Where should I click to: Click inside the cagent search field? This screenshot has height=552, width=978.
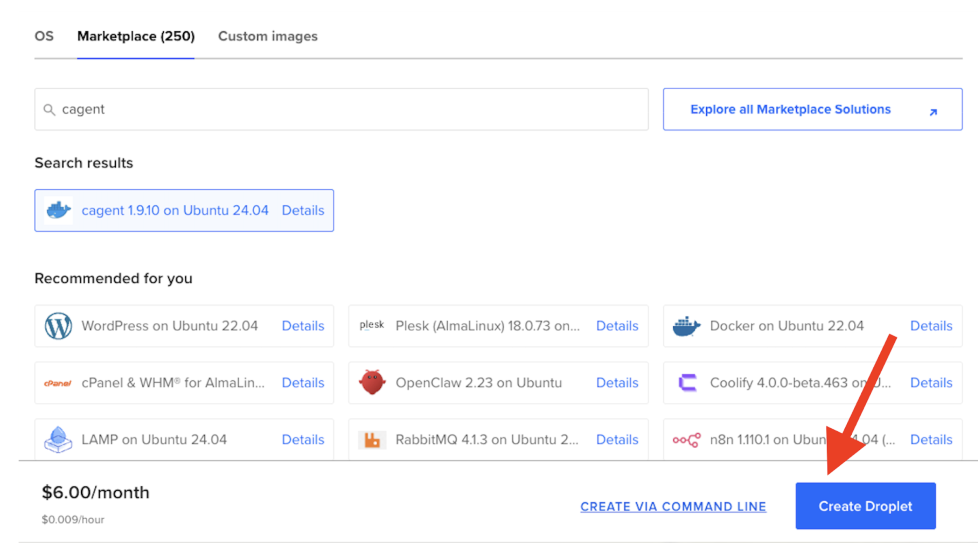tap(284, 109)
